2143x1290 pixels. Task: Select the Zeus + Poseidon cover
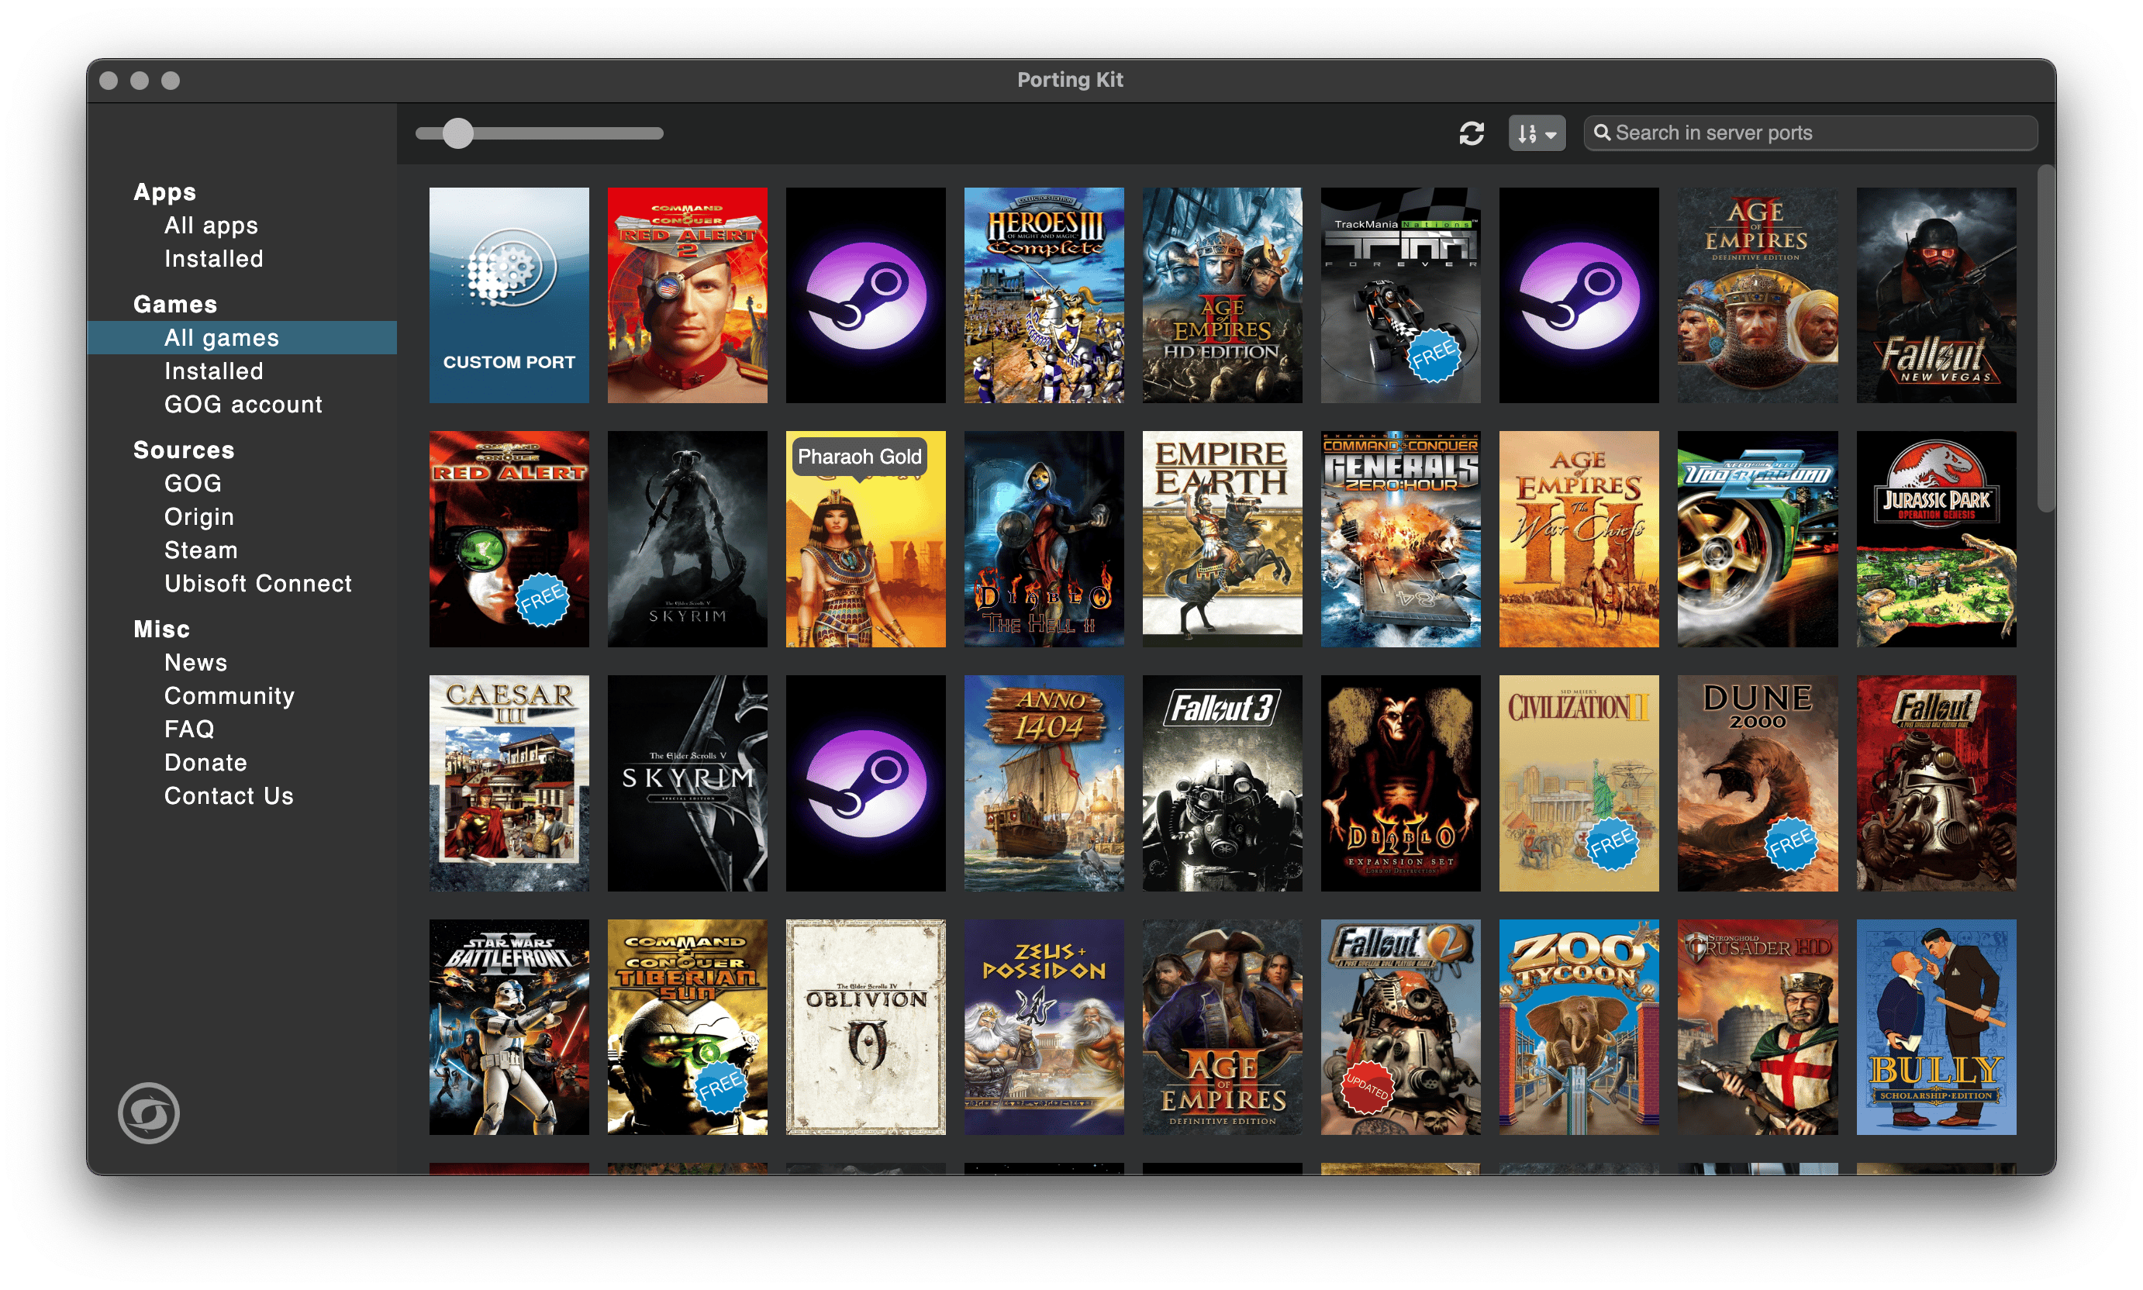tap(1044, 1026)
